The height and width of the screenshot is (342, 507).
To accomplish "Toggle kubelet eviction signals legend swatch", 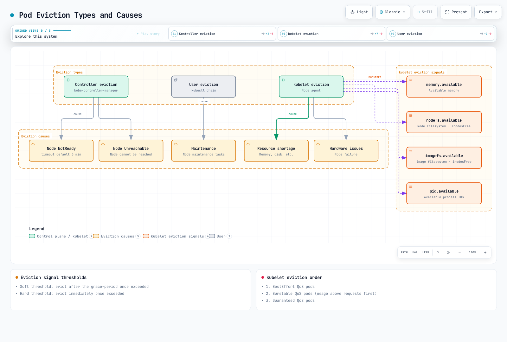I will coord(146,236).
